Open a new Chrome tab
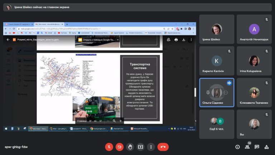This screenshot has height=155, width=275. [67, 24]
